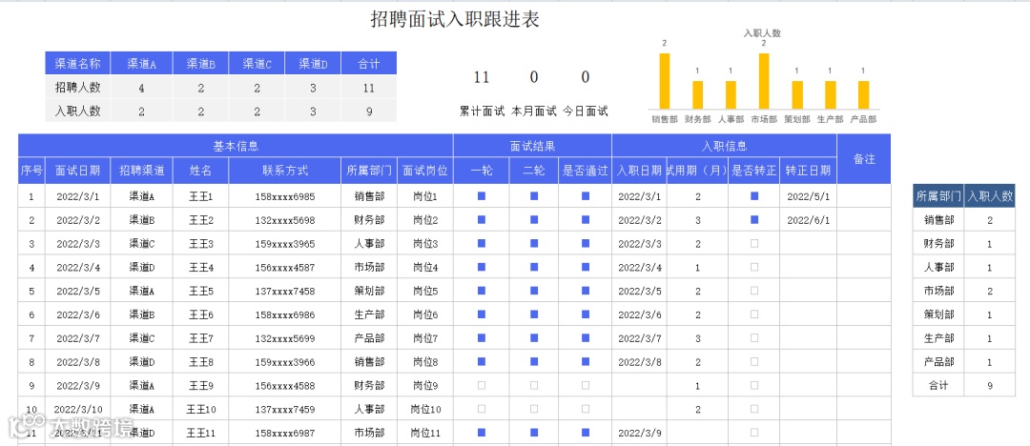Viewport: 1030px width, 446px height.
Task: Uncheck 是否通过 checkbox for 王王11
Action: click(586, 433)
